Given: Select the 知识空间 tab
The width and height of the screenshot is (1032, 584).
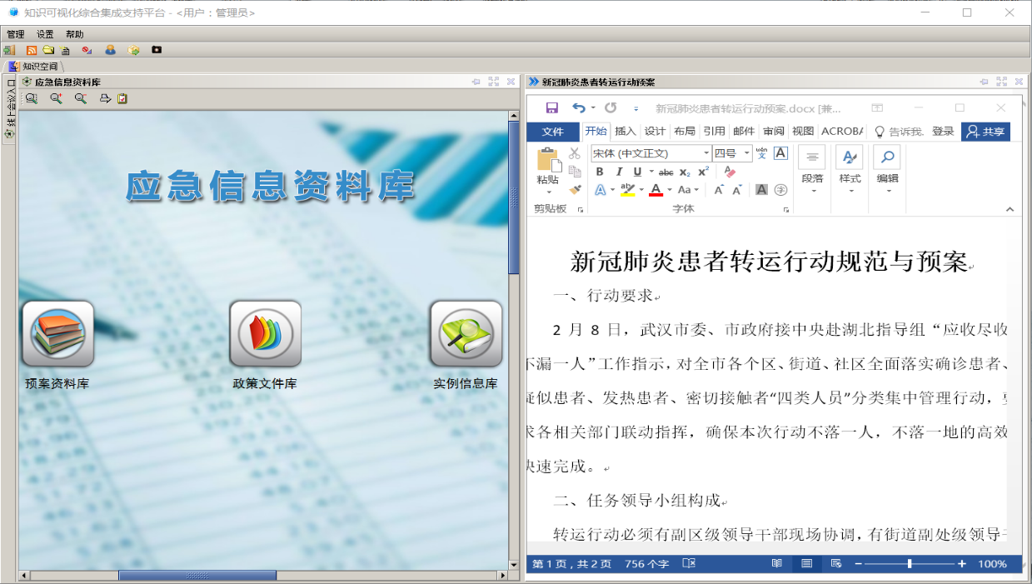Looking at the screenshot, I should [x=34, y=66].
